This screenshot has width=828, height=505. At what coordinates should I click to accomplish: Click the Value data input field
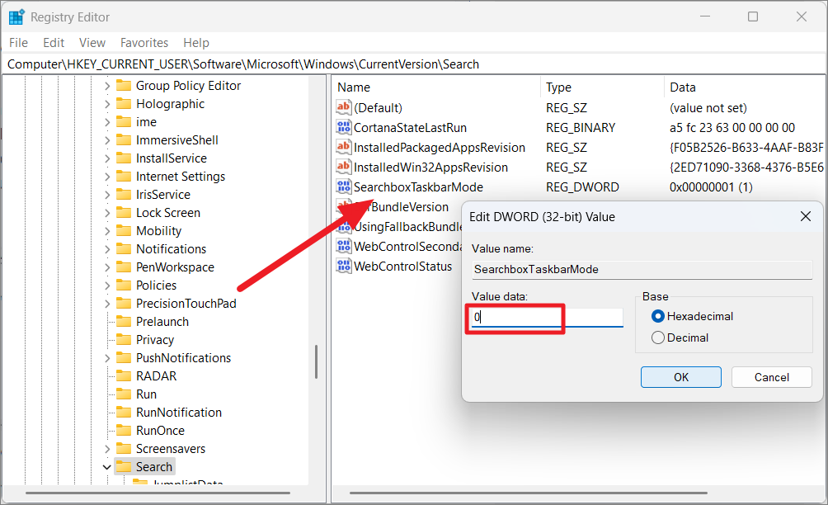pos(547,317)
